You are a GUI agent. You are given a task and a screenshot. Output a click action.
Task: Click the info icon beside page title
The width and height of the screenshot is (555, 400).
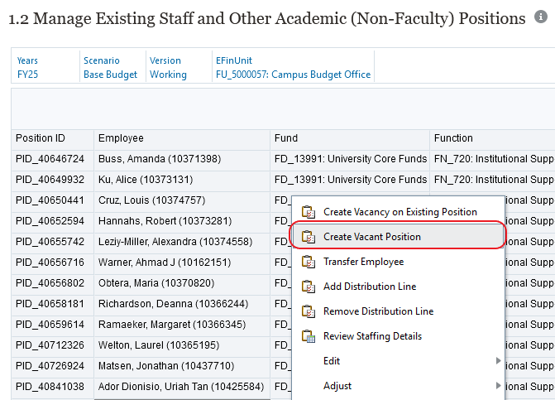[x=541, y=17]
